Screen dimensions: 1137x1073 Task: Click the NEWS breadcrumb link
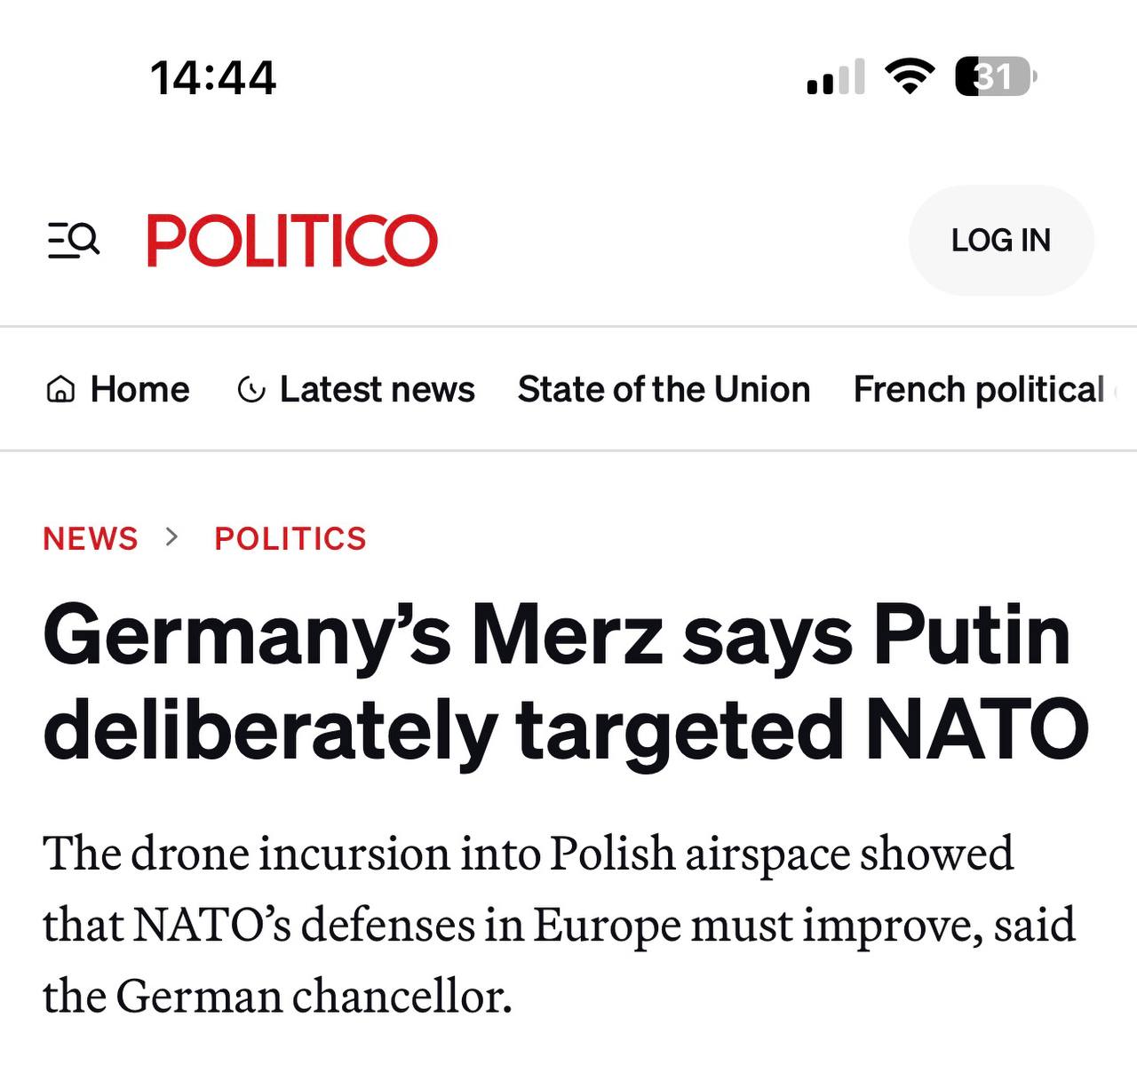pos(91,538)
